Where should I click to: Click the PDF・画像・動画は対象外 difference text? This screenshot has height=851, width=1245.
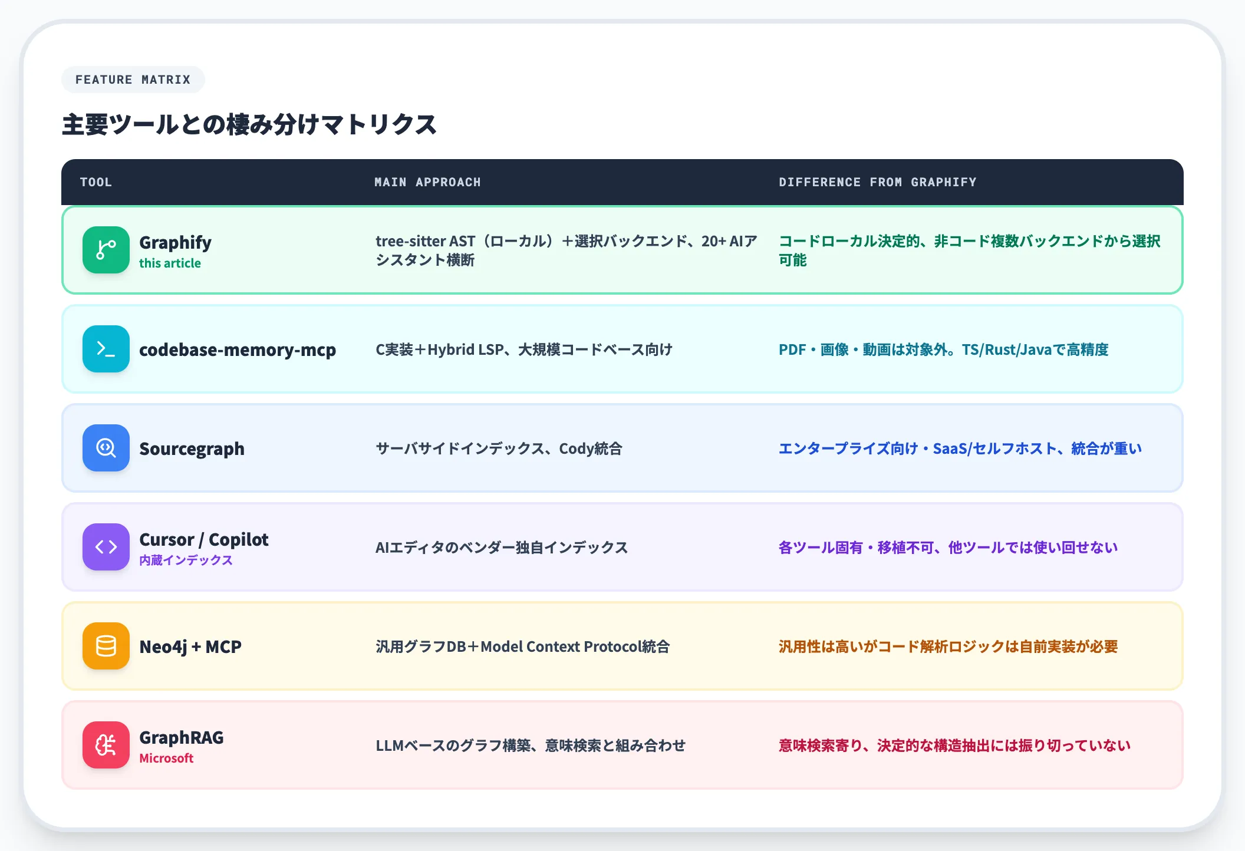[944, 349]
